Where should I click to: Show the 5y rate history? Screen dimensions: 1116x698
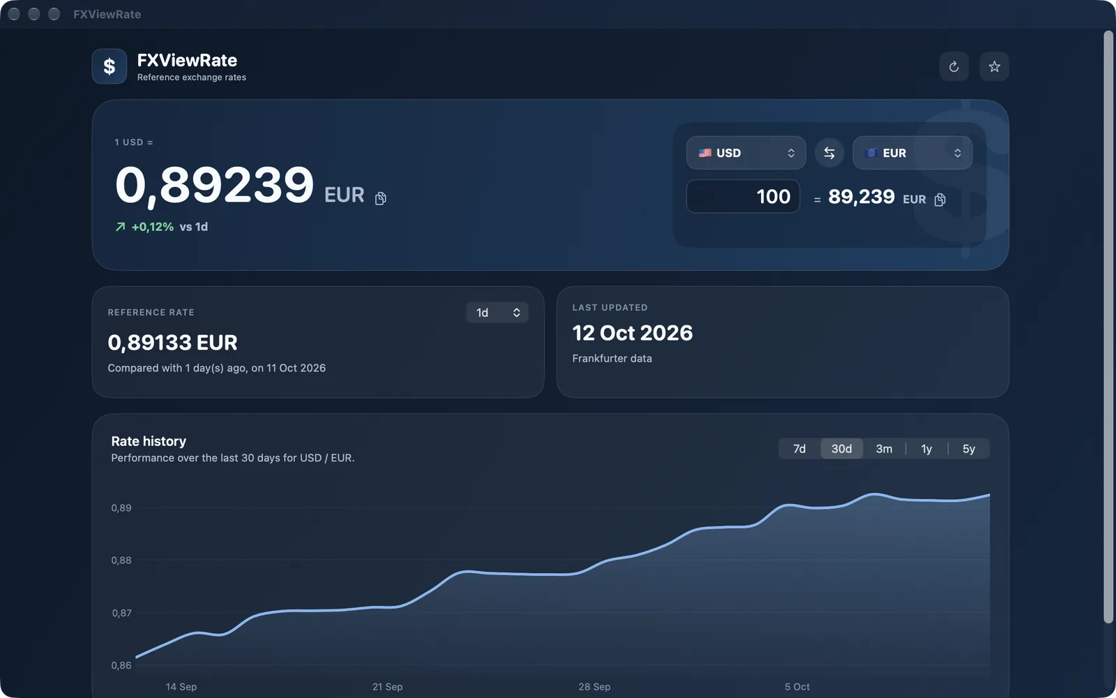click(x=969, y=449)
